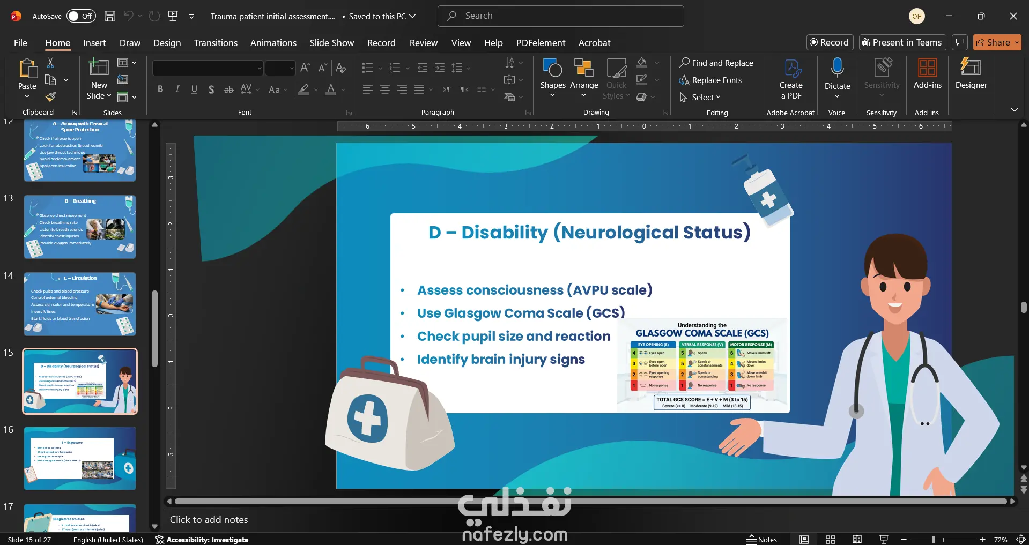Click the Record button
Screen dimensions: 1029x545
(x=830, y=42)
